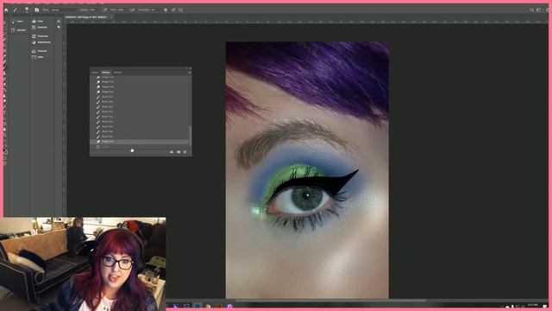The width and height of the screenshot is (552, 311).
Task: Open the Color panel
Action: (37, 21)
